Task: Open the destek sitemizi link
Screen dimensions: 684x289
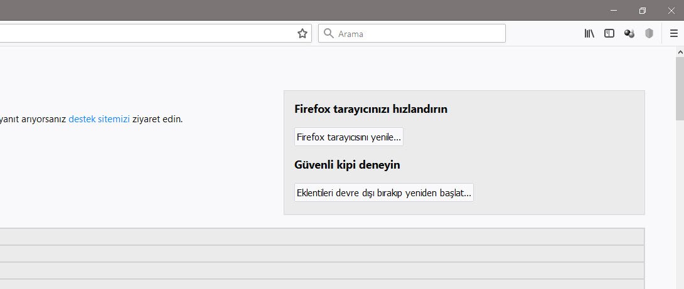Action: [99, 119]
